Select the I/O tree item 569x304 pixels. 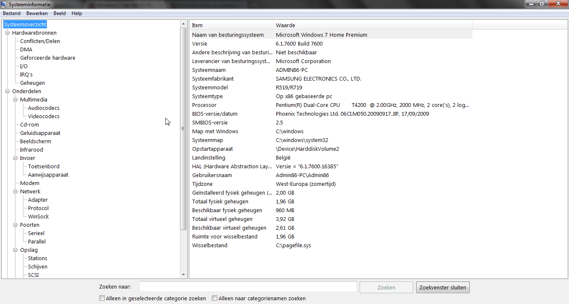[24, 66]
